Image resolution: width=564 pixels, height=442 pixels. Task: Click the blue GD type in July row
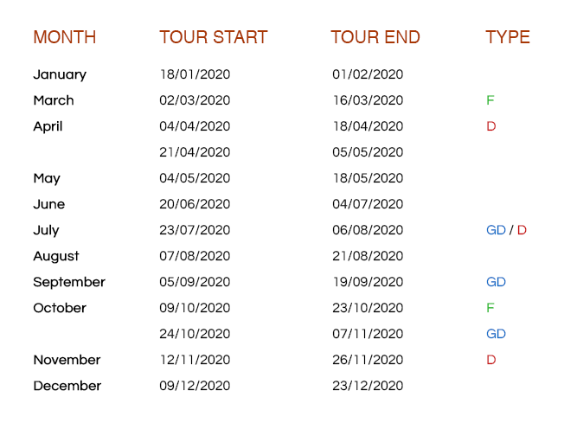pos(496,230)
